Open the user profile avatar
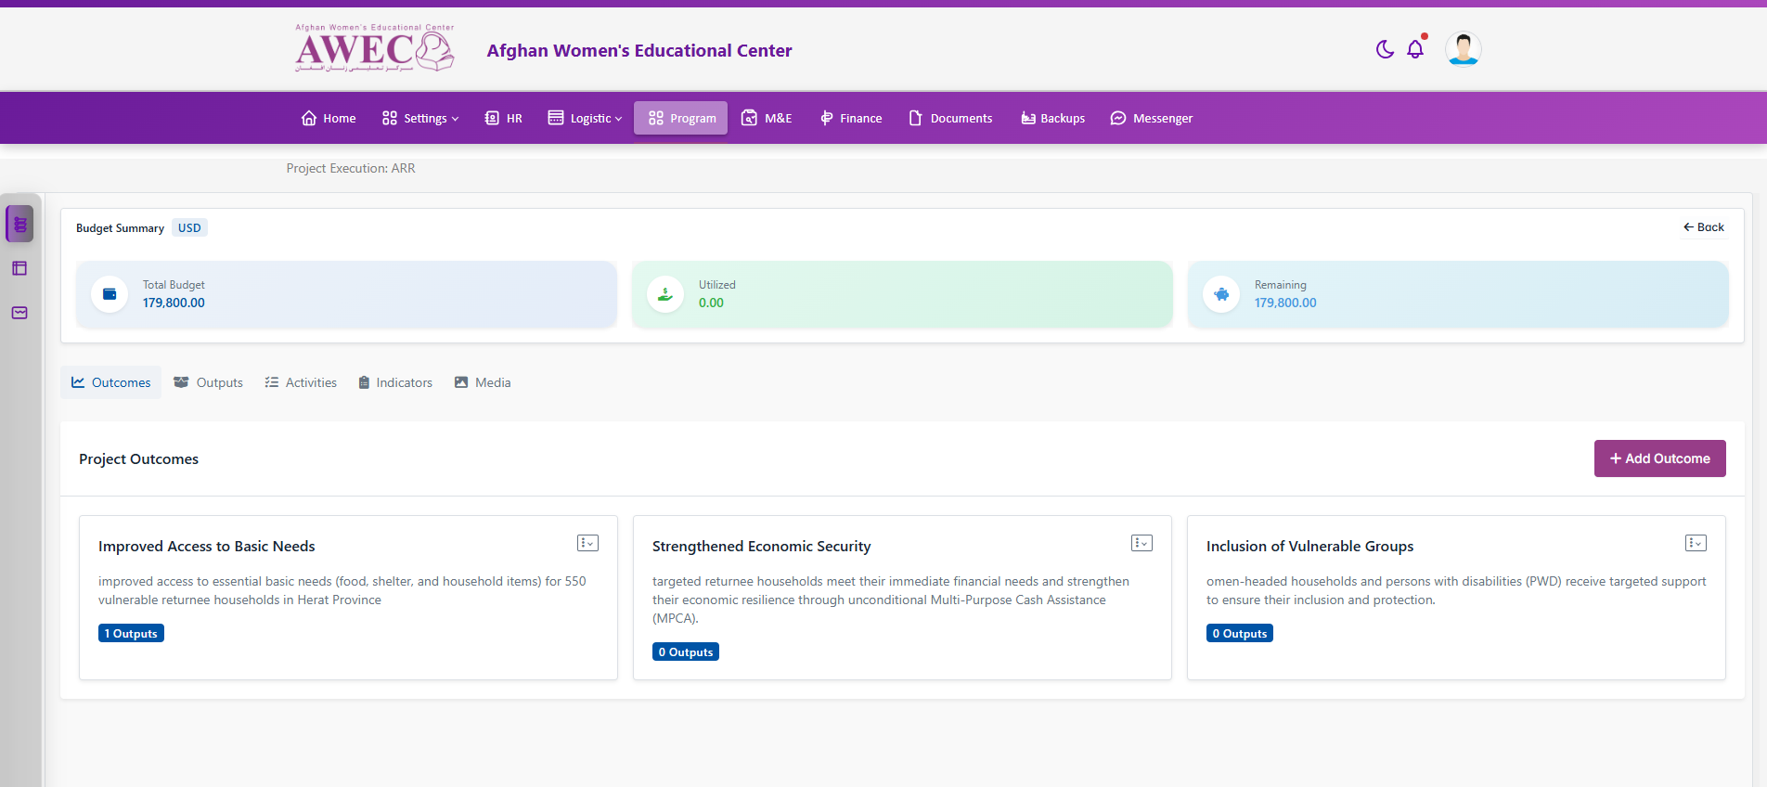This screenshot has width=1767, height=787. pos(1463,49)
